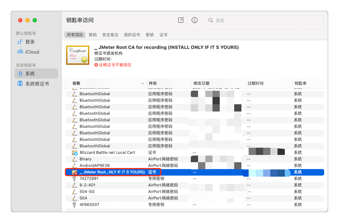Click the pencil icon beside AndroidAP9E39

(x=74, y=166)
